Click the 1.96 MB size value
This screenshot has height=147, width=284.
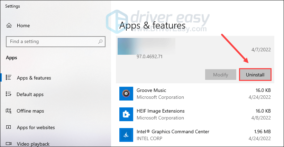(262, 132)
